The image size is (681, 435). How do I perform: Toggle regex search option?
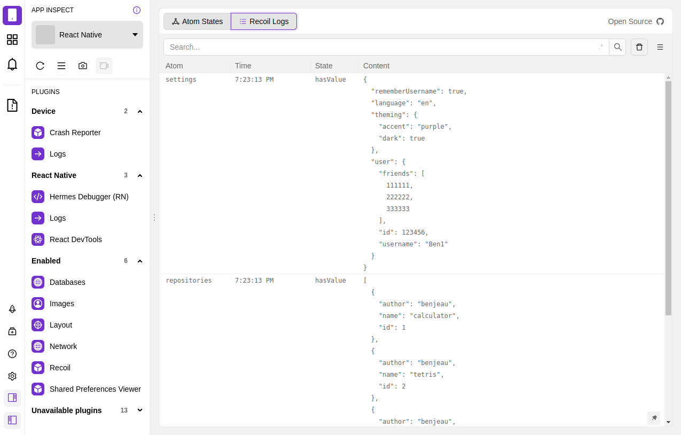pos(601,47)
